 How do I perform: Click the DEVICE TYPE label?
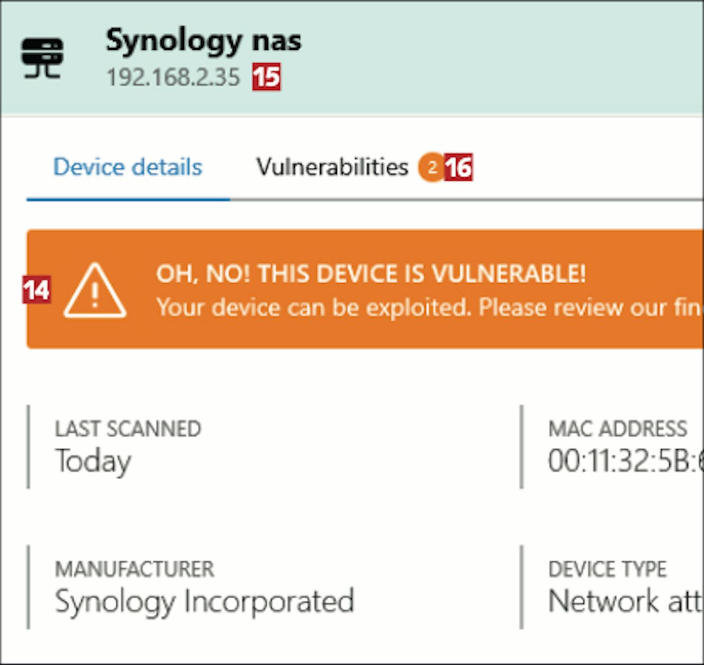[607, 569]
